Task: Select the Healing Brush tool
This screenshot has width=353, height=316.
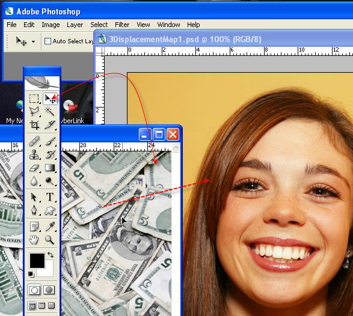Action: [x=34, y=141]
